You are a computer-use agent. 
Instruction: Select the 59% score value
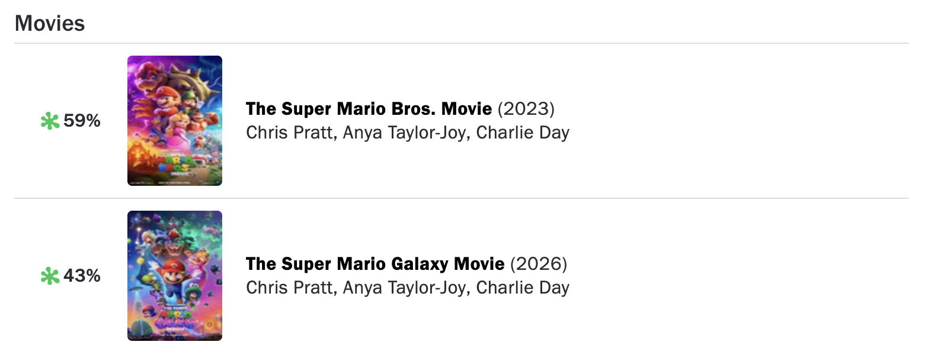82,121
